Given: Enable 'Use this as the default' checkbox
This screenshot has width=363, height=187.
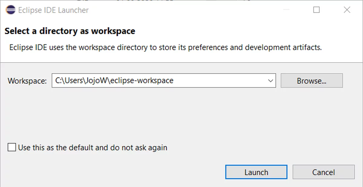Looking at the screenshot, I should click(x=12, y=147).
